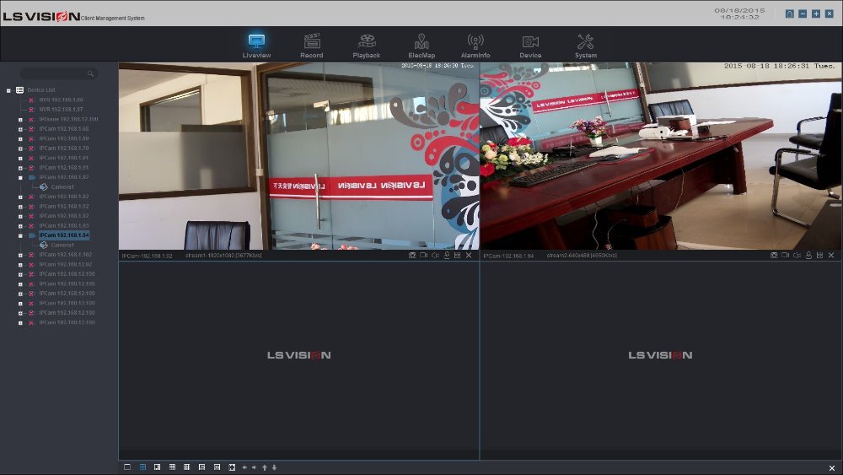The height and width of the screenshot is (475, 843).
Task: Expand the IPCam 192.168.12.92 node
Action: [x=20, y=265]
